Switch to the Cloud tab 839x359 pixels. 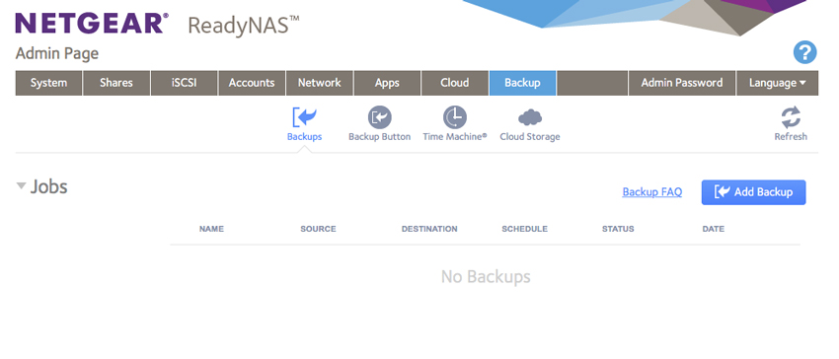(455, 83)
